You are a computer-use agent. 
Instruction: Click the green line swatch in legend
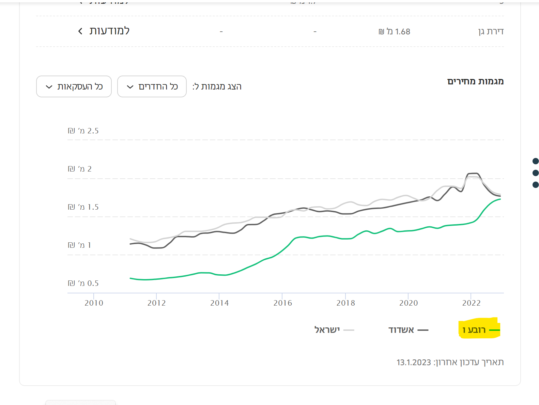tap(494, 330)
